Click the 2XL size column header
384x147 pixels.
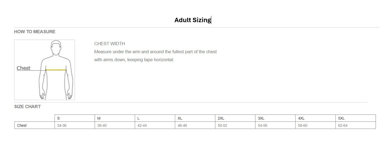click(221, 118)
